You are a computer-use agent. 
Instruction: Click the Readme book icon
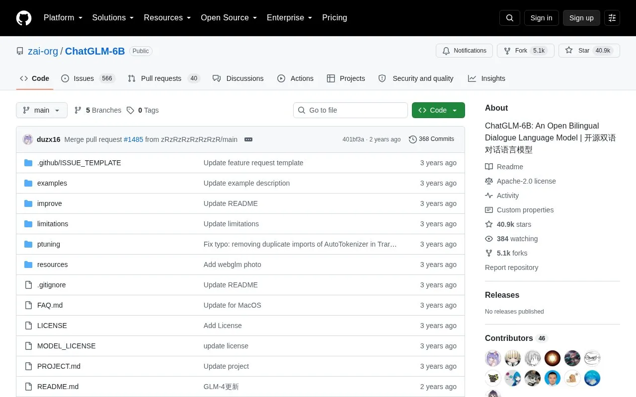pyautogui.click(x=489, y=167)
